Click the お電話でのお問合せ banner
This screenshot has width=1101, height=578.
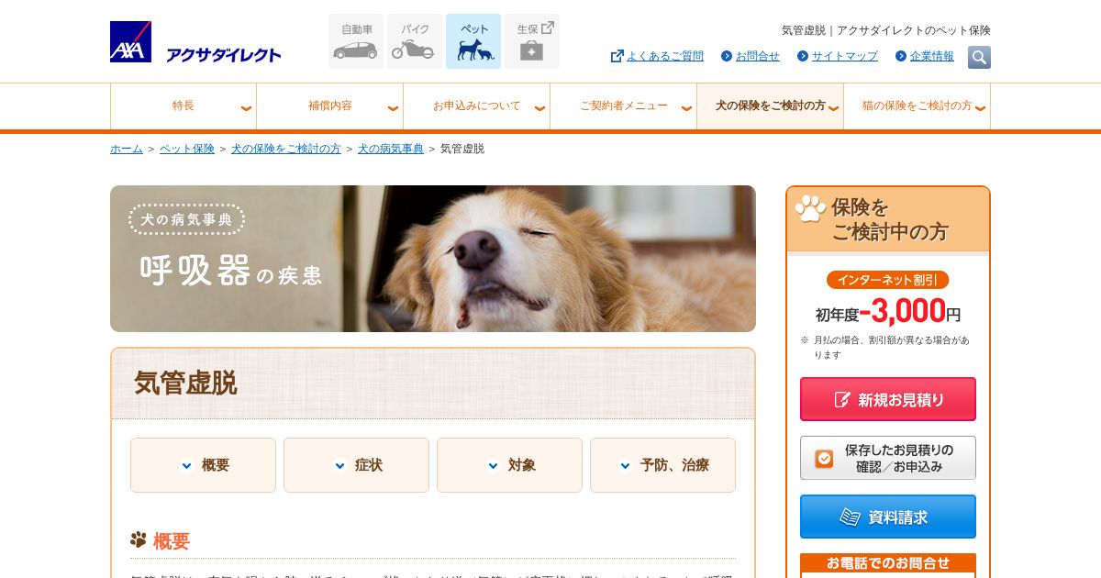pyautogui.click(x=888, y=565)
